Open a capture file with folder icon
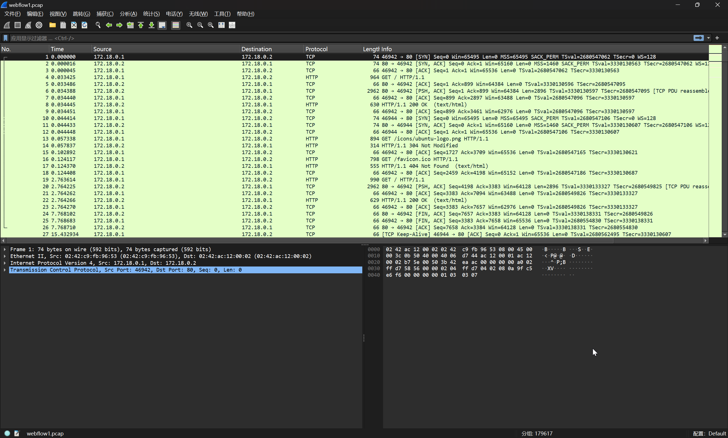Image resolution: width=728 pixels, height=438 pixels. click(x=53, y=25)
